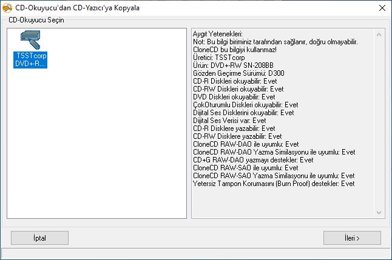
Task: Click the Üretici: TSSTcorp line
Action: pos(218,58)
